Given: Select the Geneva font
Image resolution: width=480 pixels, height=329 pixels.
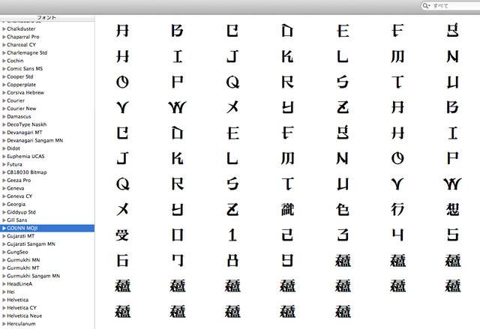Looking at the screenshot, I should (x=15, y=188).
